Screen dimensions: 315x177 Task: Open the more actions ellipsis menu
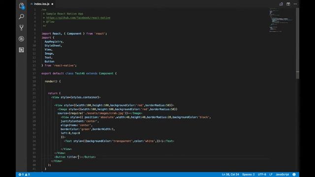coord(295,4)
